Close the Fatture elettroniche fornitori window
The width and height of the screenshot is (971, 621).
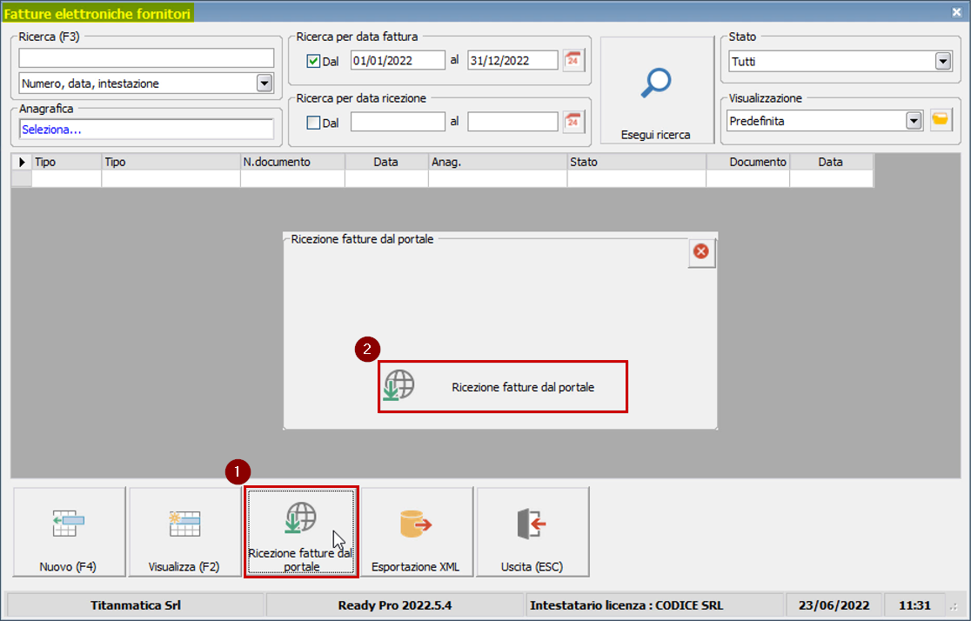coord(957,12)
